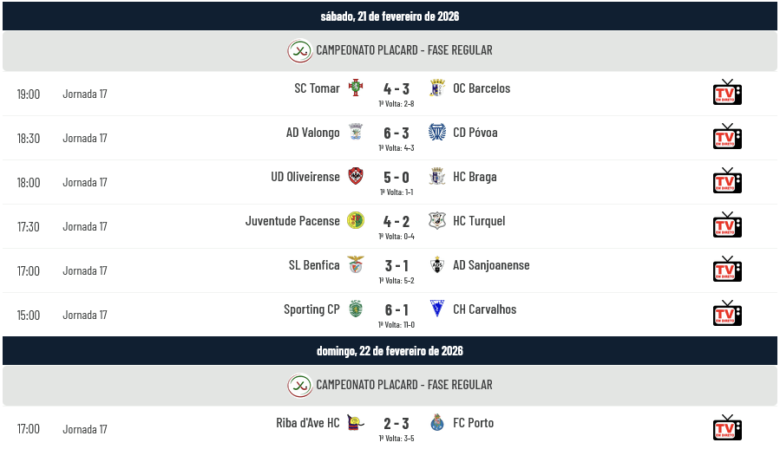Click the FC Porto club crest

[437, 423]
